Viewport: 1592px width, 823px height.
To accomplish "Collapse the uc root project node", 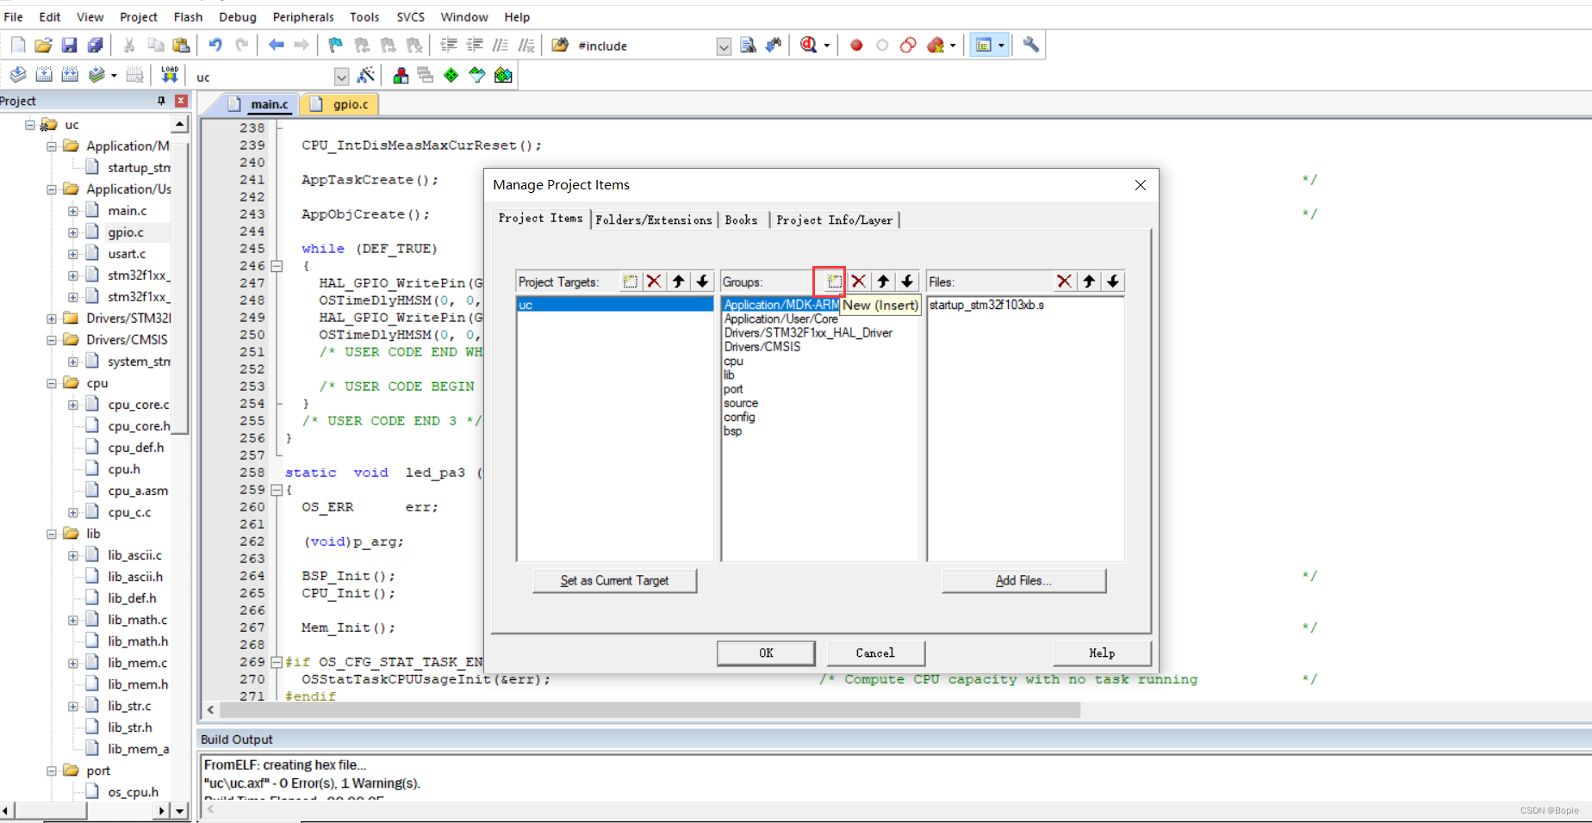I will click(30, 125).
